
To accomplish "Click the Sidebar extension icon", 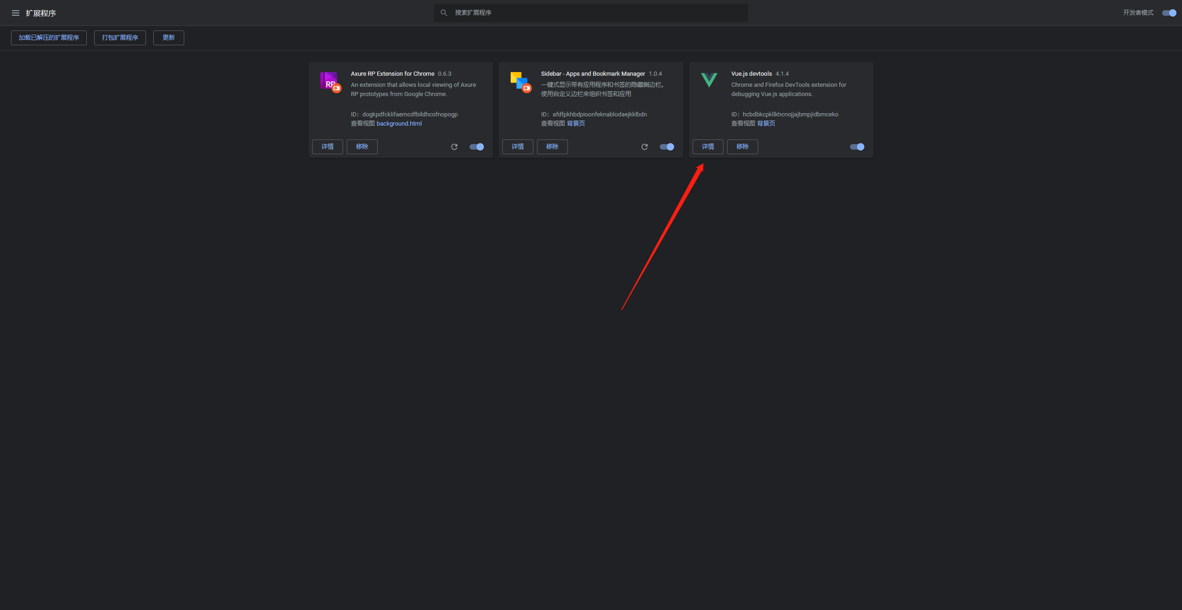I will click(x=520, y=81).
